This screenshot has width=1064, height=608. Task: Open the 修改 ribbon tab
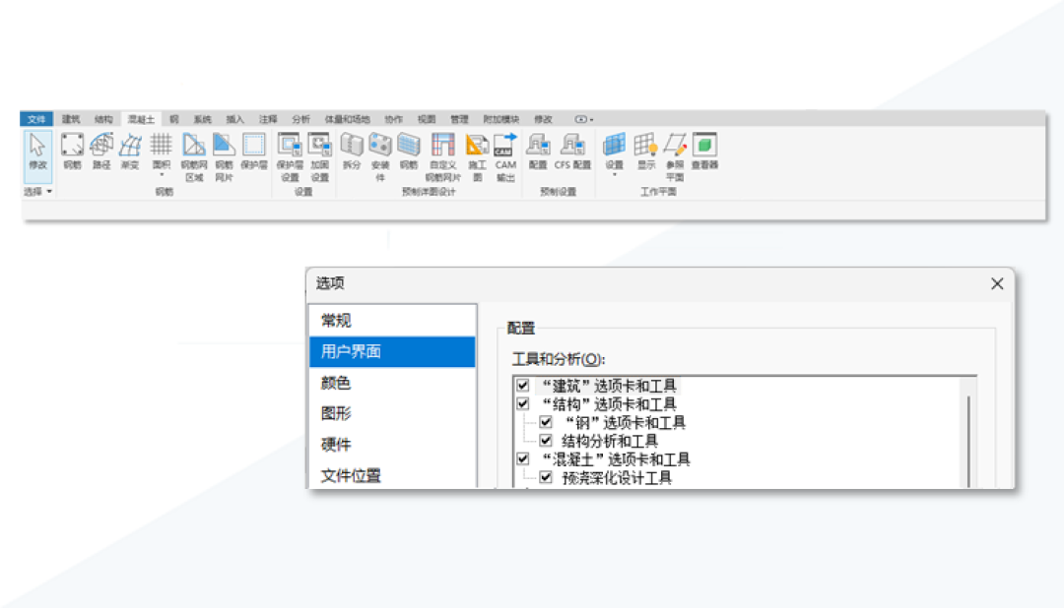(x=543, y=119)
